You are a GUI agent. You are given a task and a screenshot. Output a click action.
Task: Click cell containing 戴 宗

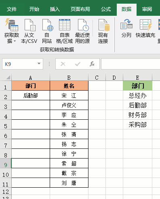[x=69, y=173]
